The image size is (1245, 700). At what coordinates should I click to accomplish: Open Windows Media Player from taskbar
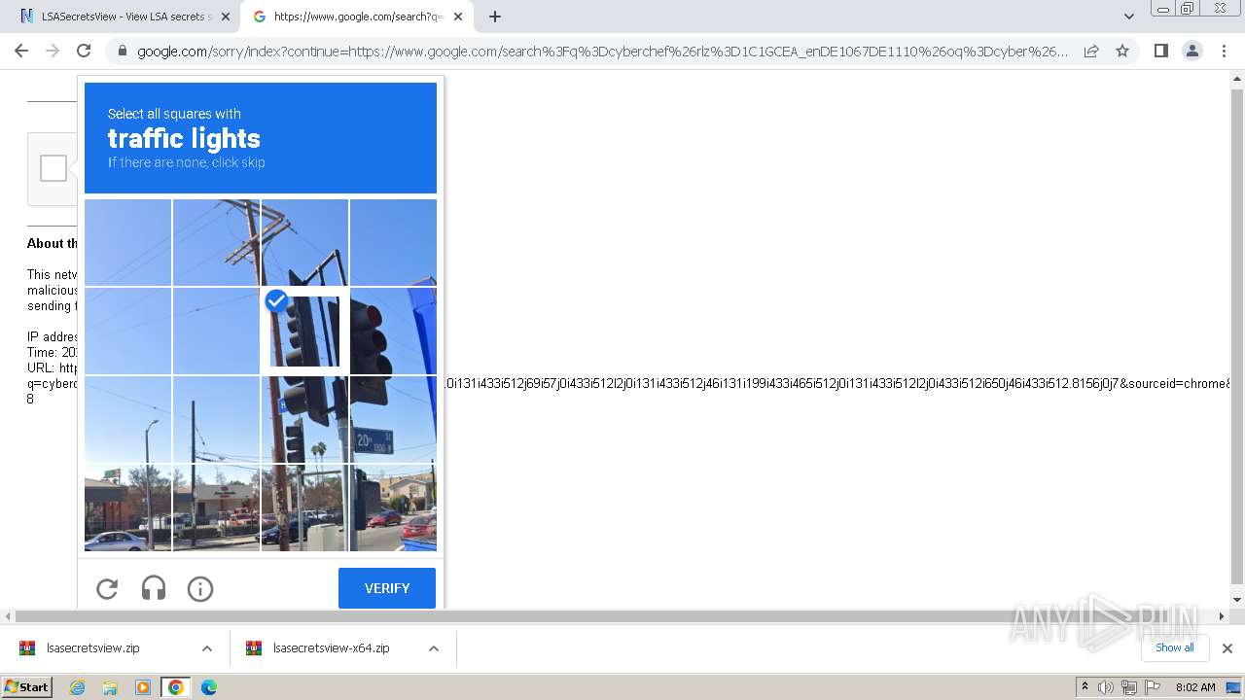pos(143,687)
